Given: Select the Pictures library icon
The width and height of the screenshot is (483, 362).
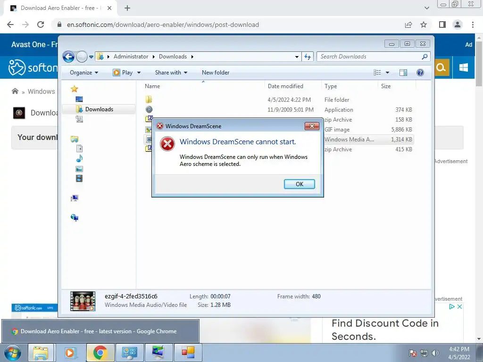Looking at the screenshot, I should tap(79, 169).
